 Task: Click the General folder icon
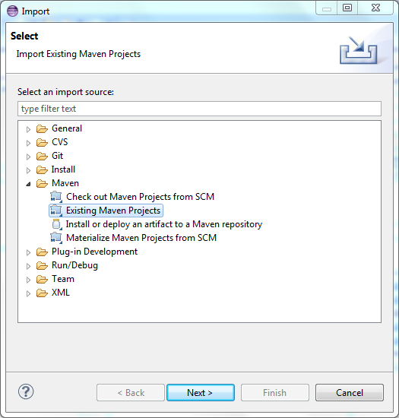(x=42, y=128)
